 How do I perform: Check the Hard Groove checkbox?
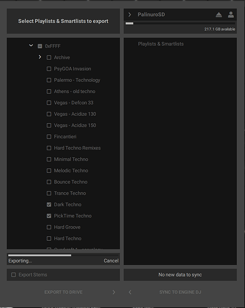[x=49, y=227]
